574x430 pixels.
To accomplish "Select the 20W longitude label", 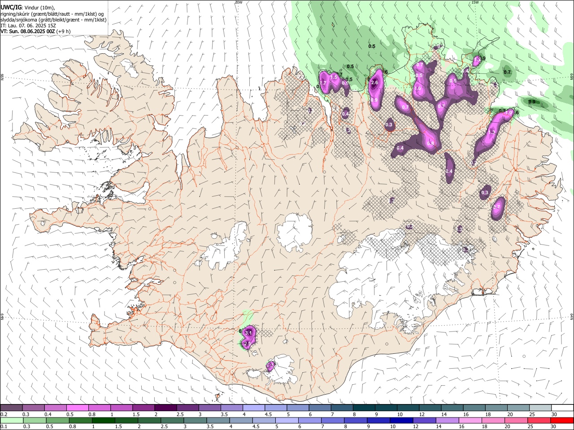I will (x=239, y=2).
